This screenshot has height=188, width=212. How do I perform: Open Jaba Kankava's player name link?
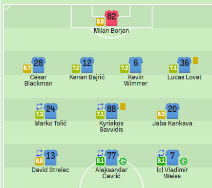coord(172,123)
